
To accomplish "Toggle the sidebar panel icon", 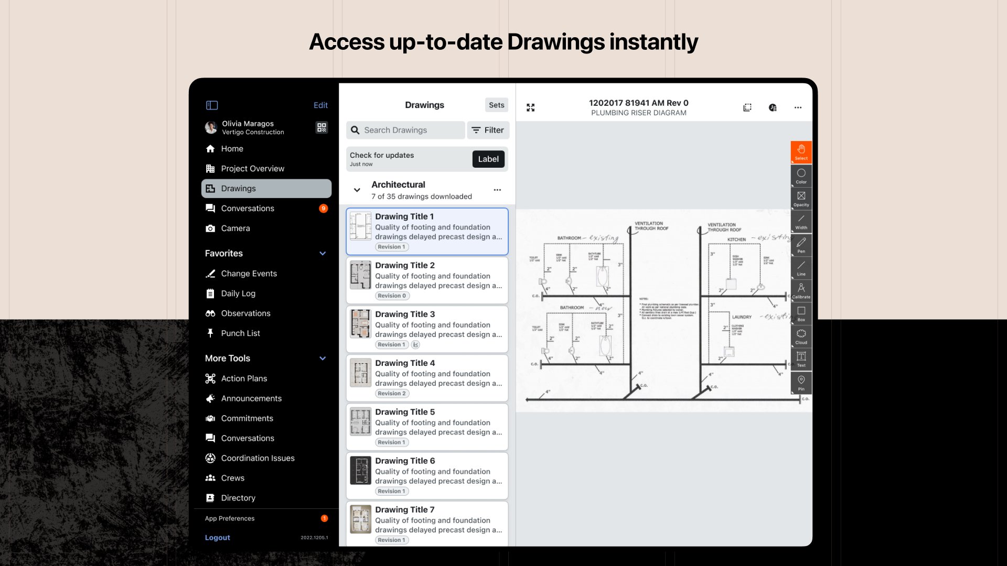I will click(x=212, y=105).
